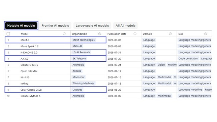The height and width of the screenshot is (122, 217).
Task: Select the Inkling model name
Action: 24,84
